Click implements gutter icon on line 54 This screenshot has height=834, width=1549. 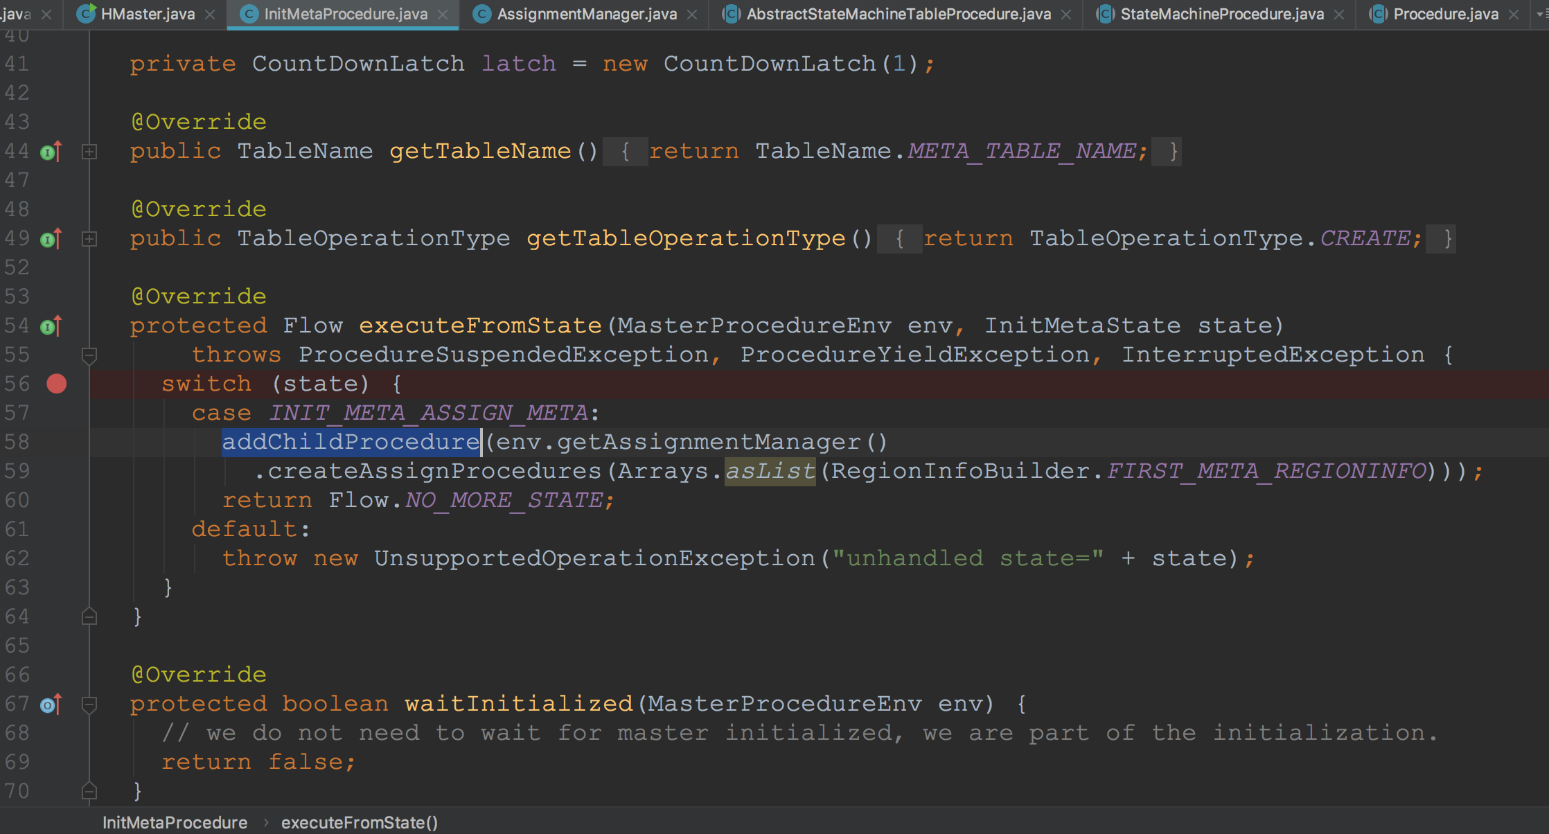[x=51, y=326]
